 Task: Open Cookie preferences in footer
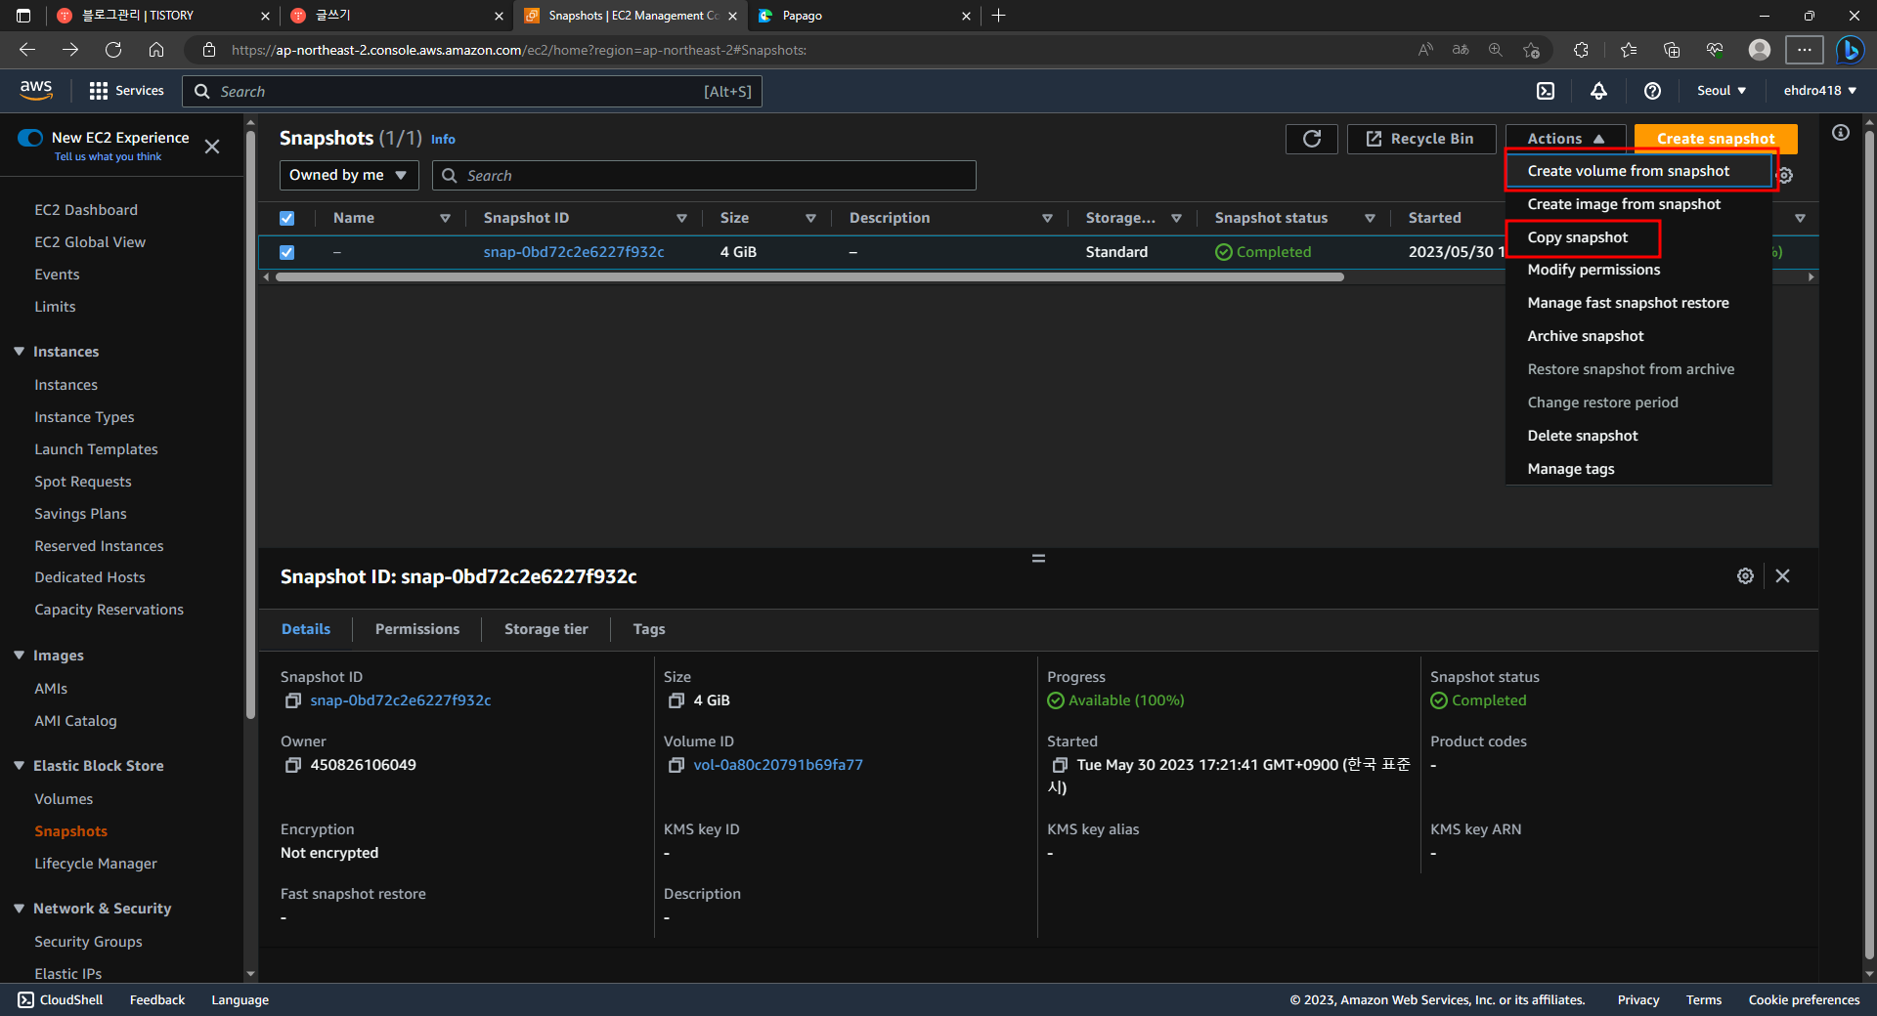(x=1804, y=999)
